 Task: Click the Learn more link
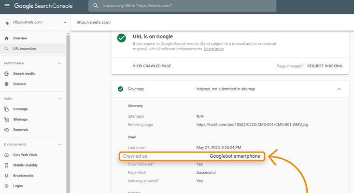tap(214, 49)
